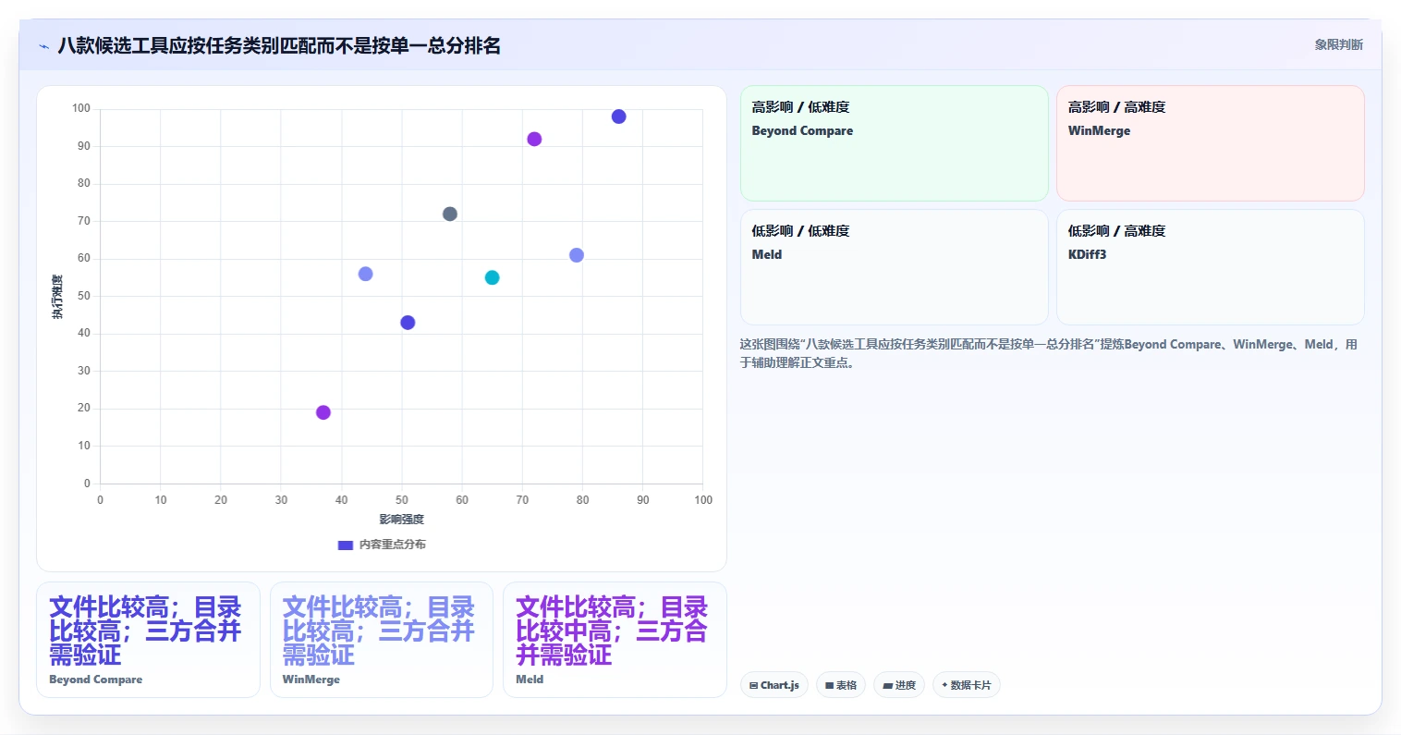
Task: Select the light blue point at impact 79
Action: [577, 255]
